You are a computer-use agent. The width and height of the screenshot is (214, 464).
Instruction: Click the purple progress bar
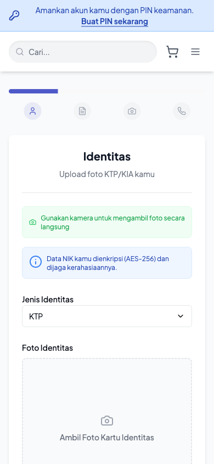pyautogui.click(x=33, y=91)
